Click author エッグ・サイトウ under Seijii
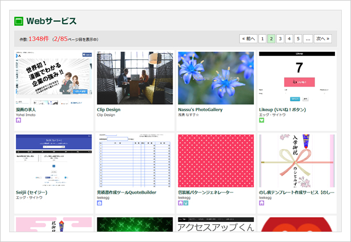Screen dimensions: 351x242 click(29, 198)
